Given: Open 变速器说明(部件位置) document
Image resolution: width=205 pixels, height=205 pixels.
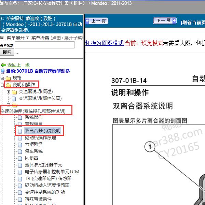Looking at the screenshot, I should (x=40, y=98).
